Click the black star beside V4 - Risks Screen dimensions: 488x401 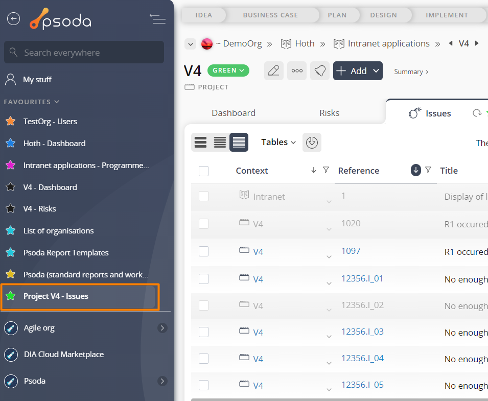11,208
